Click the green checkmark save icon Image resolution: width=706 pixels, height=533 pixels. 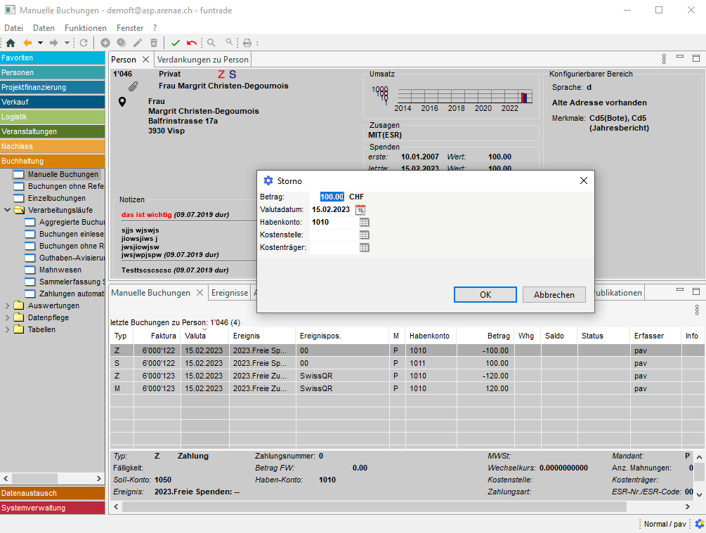tap(176, 43)
